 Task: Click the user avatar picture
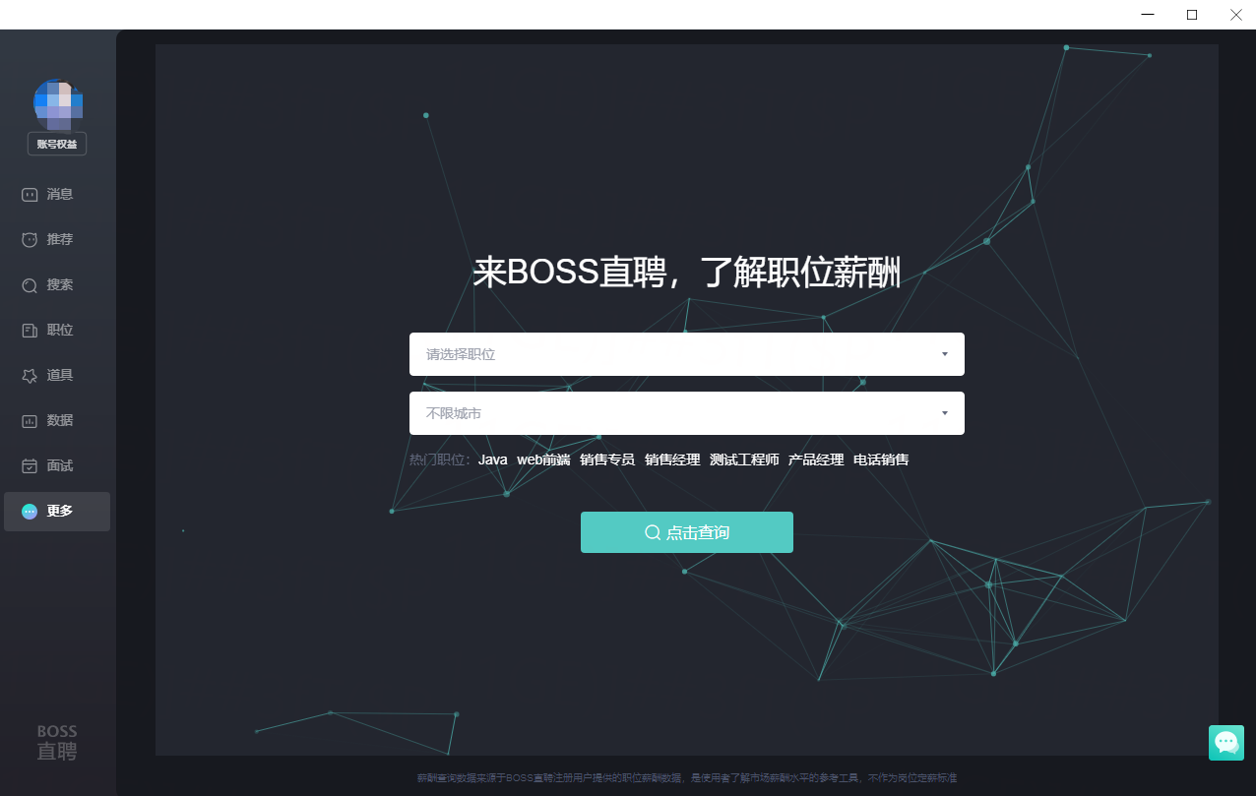[x=58, y=105]
